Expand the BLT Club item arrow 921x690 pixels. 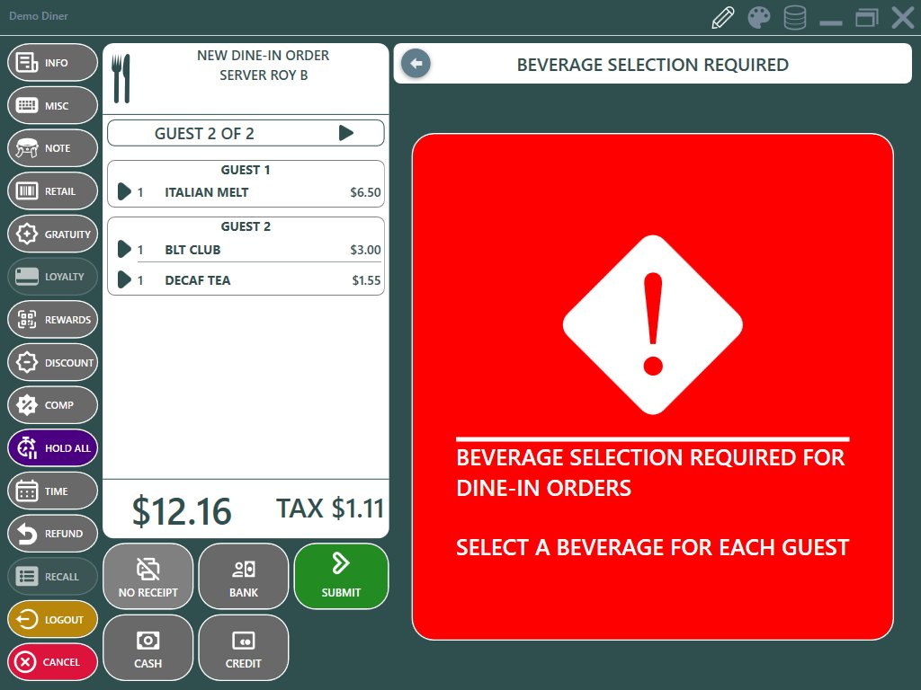tap(124, 250)
